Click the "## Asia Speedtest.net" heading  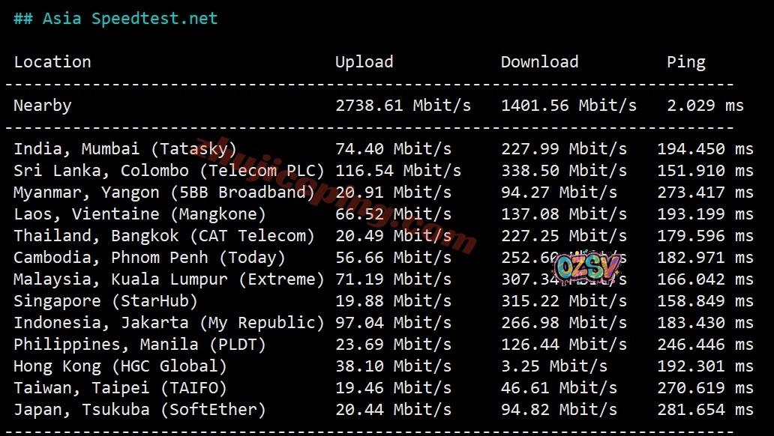[115, 19]
